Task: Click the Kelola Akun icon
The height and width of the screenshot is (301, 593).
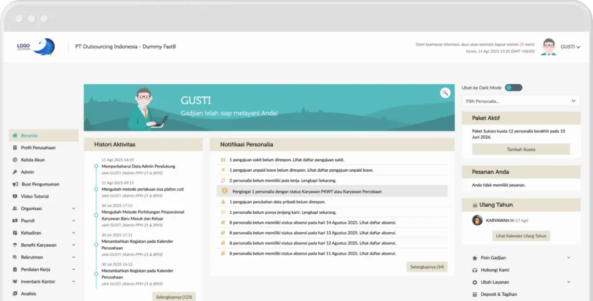Action: [x=15, y=160]
